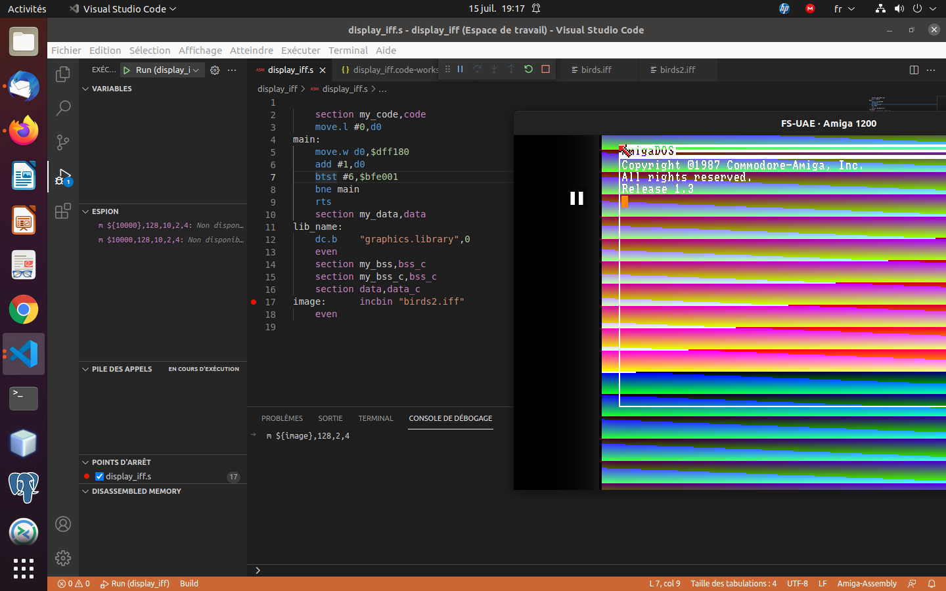
Task: Start debugging with the green play icon
Action: 127,70
